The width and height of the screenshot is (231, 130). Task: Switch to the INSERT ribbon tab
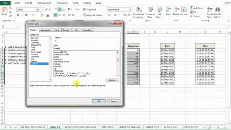pyautogui.click(x=29, y=3)
